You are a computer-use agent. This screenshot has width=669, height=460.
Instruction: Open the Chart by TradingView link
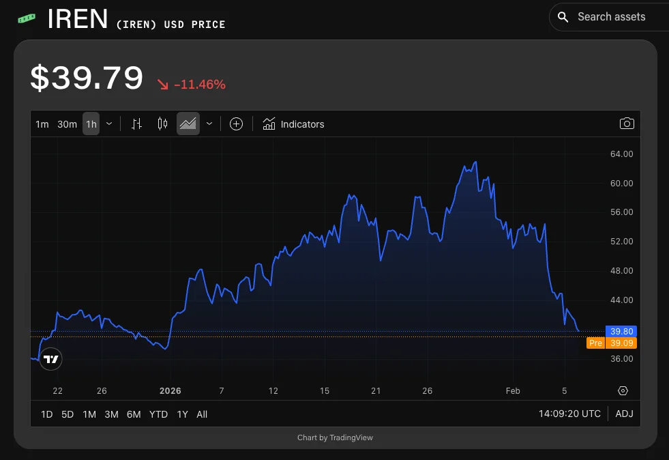tap(335, 437)
